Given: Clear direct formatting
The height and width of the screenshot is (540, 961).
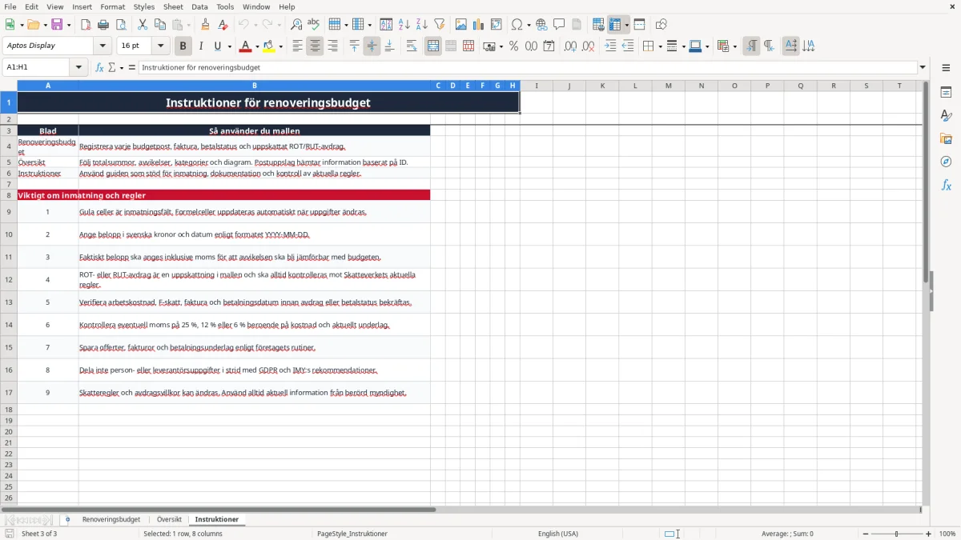Looking at the screenshot, I should [x=223, y=25].
